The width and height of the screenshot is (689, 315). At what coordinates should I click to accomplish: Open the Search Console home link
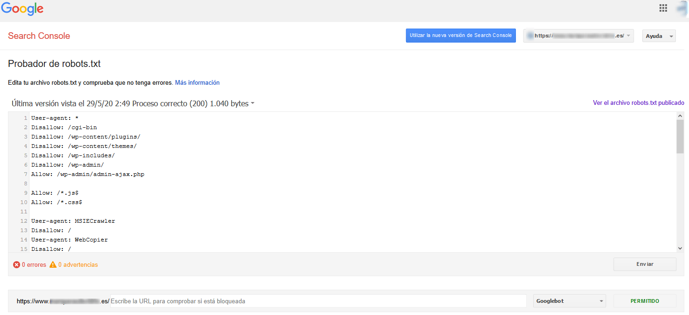point(39,36)
